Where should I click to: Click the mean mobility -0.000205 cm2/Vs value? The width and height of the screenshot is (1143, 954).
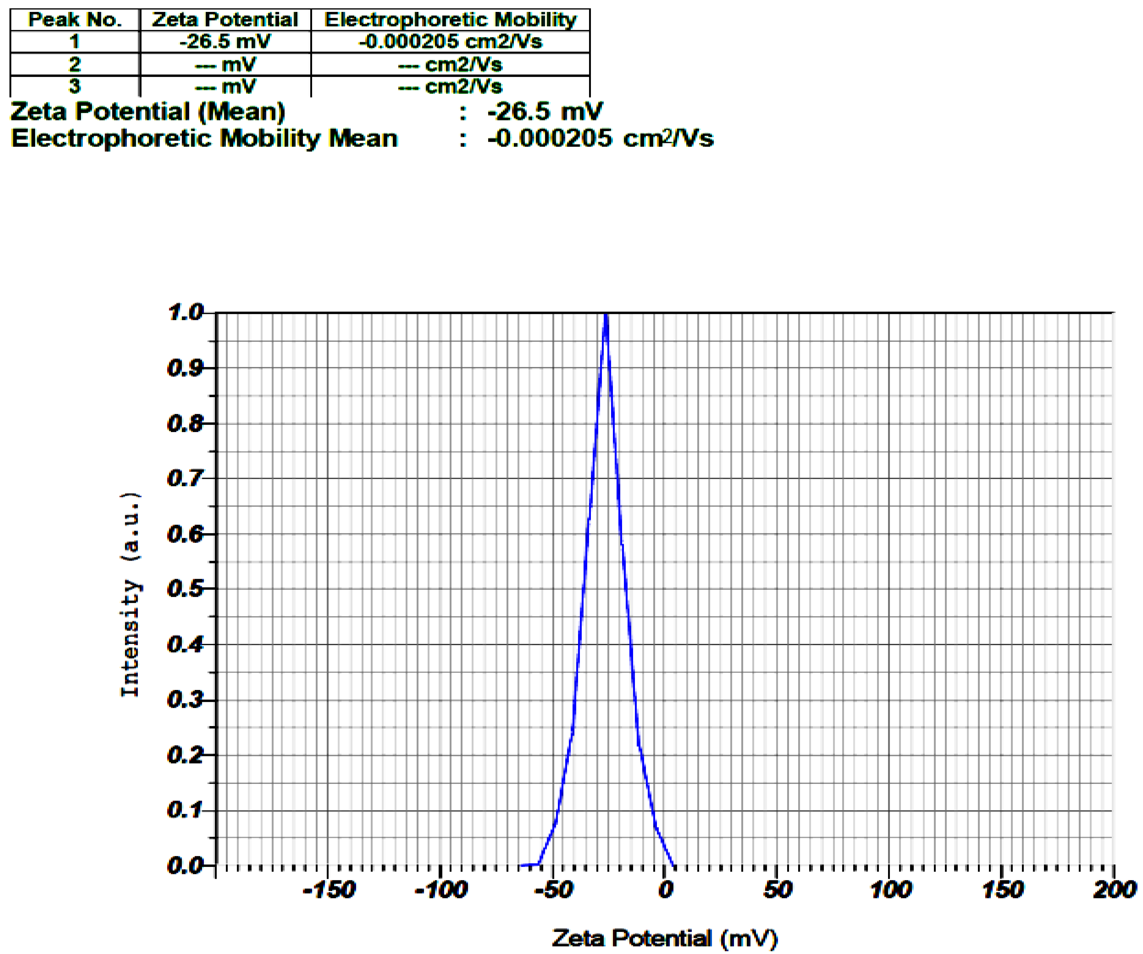600,138
